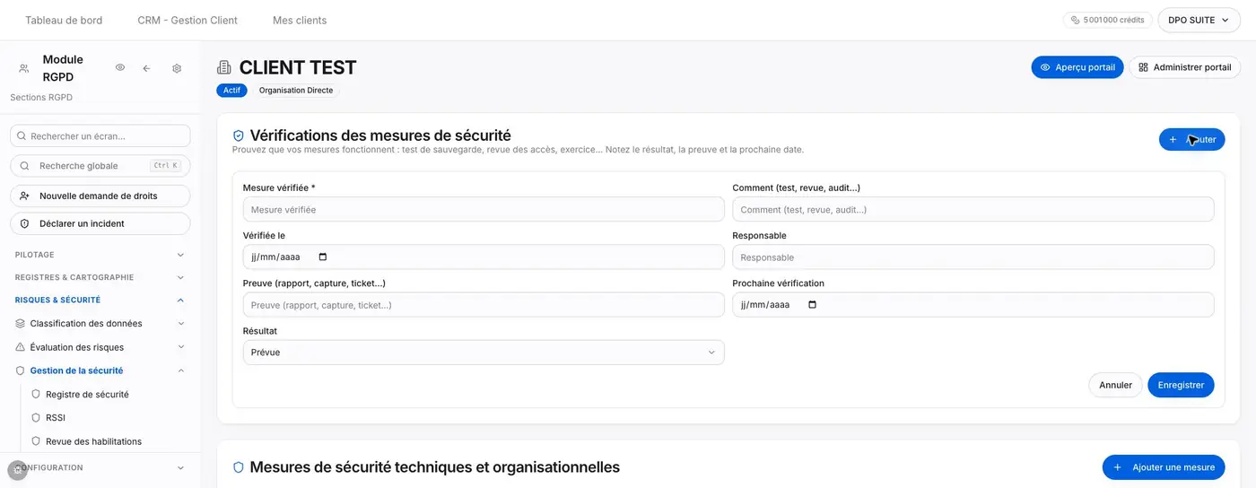
Task: Click Ajouter une mesure button
Action: click(x=1164, y=467)
